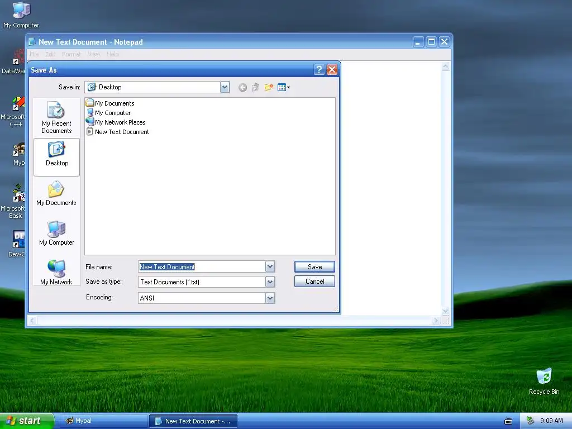Select New Text Document file in list
The image size is (572, 429).
pyautogui.click(x=118, y=132)
